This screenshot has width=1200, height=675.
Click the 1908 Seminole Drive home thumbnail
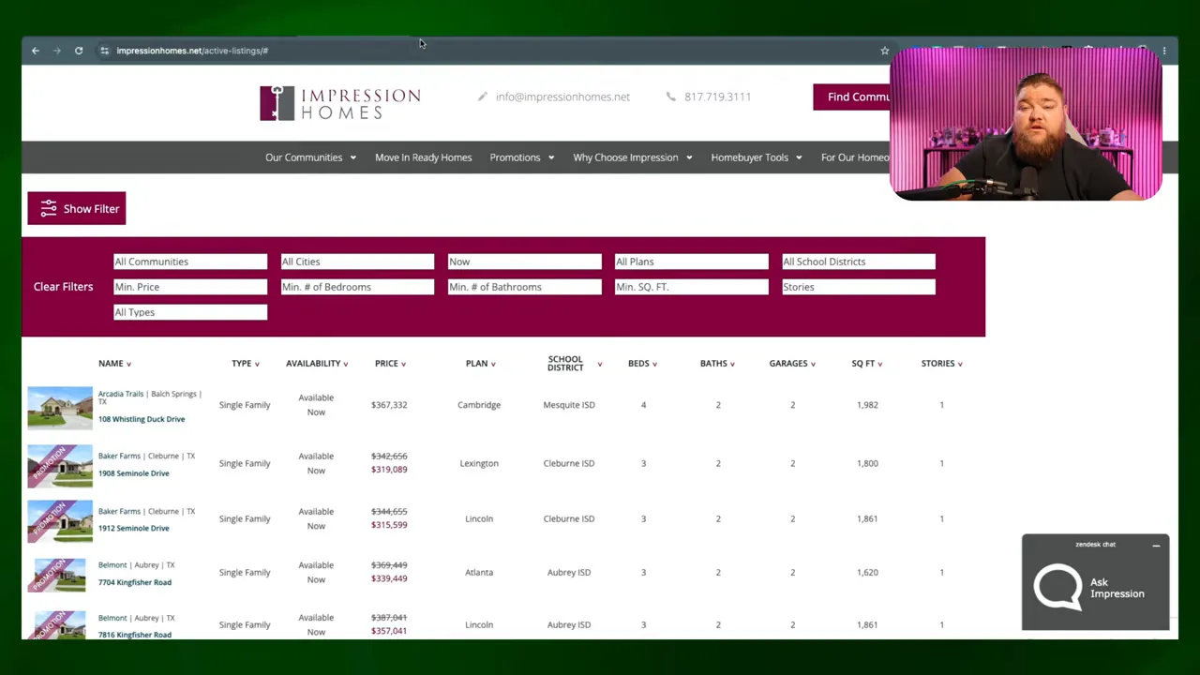click(60, 466)
